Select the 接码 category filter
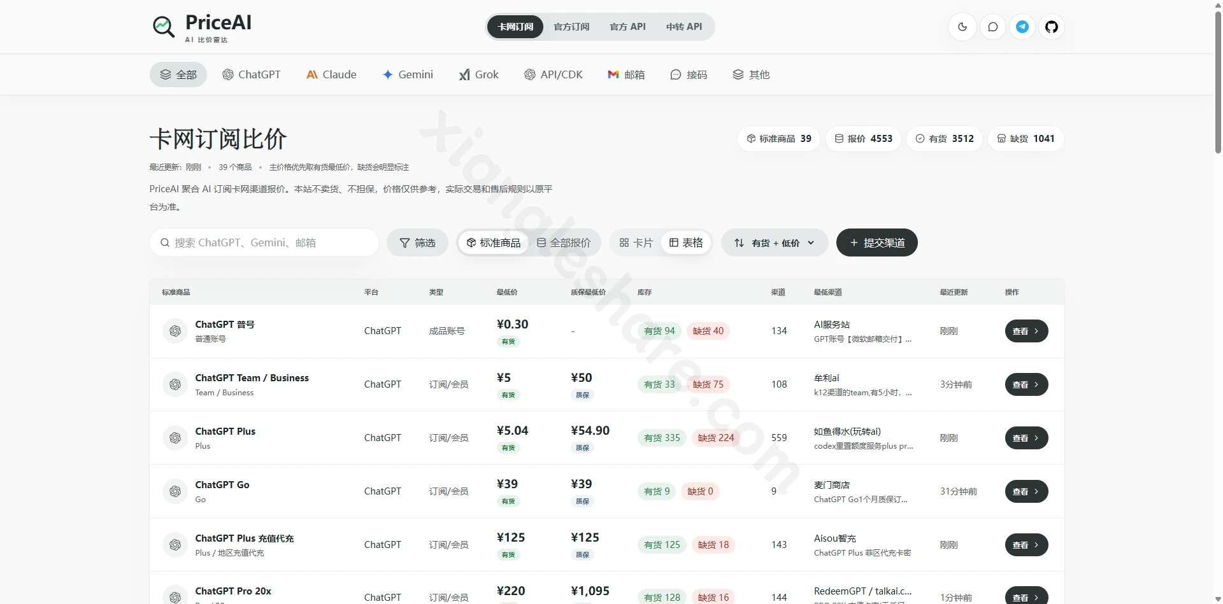This screenshot has height=604, width=1223. 689,74
